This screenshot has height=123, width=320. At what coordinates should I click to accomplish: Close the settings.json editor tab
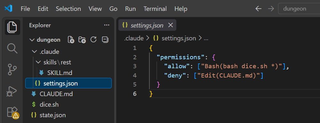pyautogui.click(x=171, y=25)
